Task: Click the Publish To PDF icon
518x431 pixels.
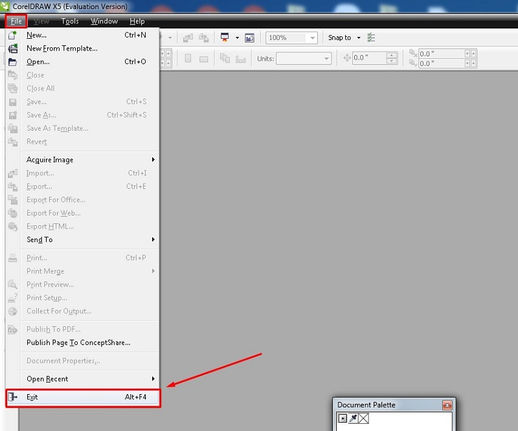Action: (x=13, y=329)
